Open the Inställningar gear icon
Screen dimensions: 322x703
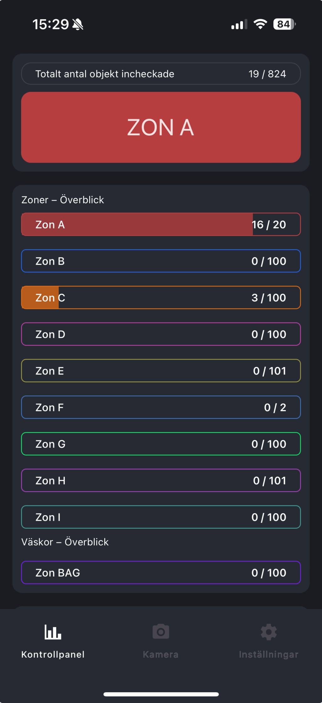[x=269, y=632]
